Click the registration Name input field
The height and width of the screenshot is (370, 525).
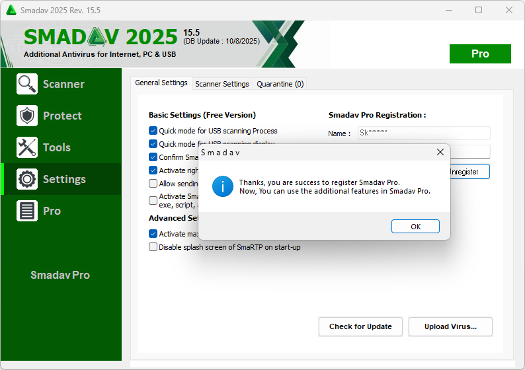click(424, 133)
